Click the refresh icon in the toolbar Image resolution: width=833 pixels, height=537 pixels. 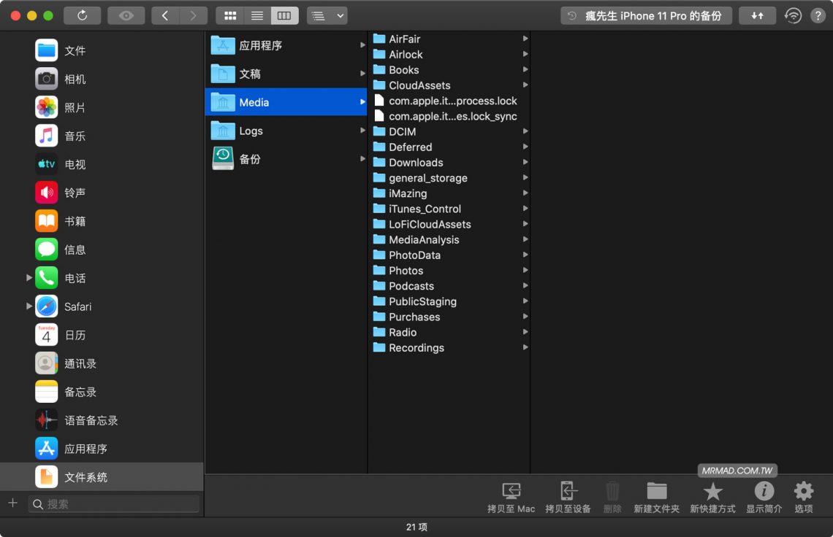(82, 15)
